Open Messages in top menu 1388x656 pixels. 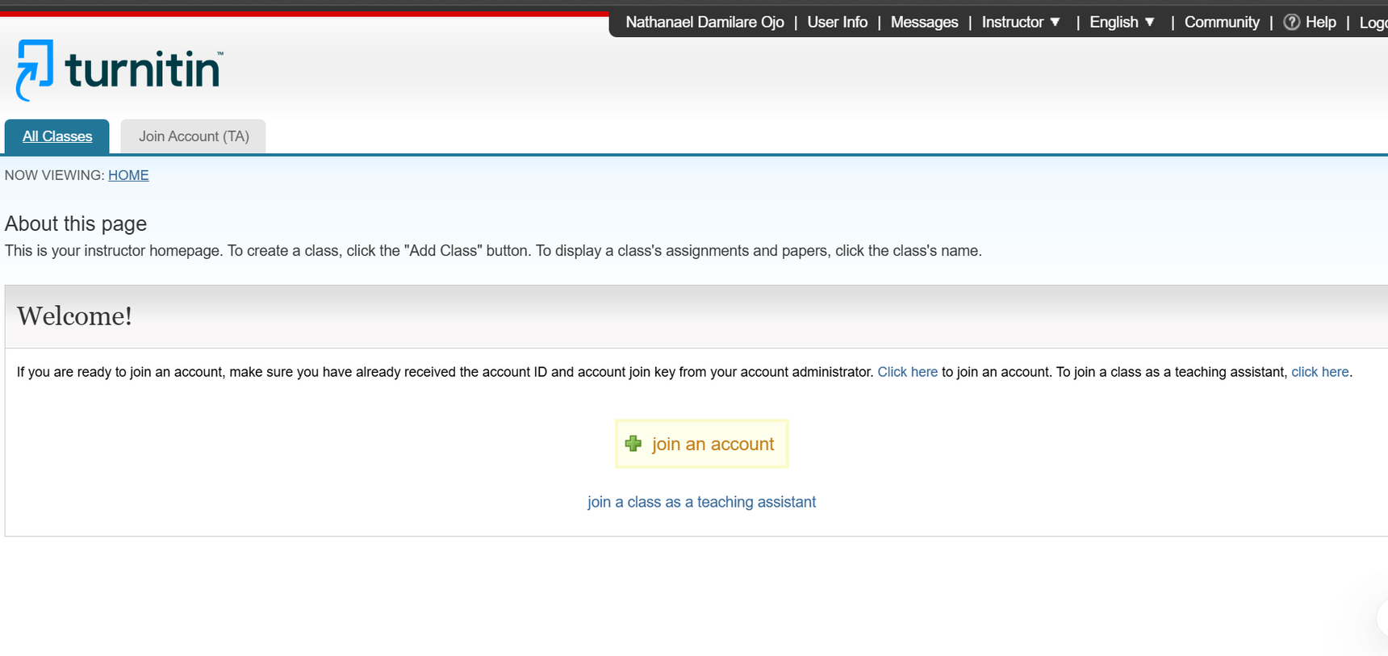point(925,23)
